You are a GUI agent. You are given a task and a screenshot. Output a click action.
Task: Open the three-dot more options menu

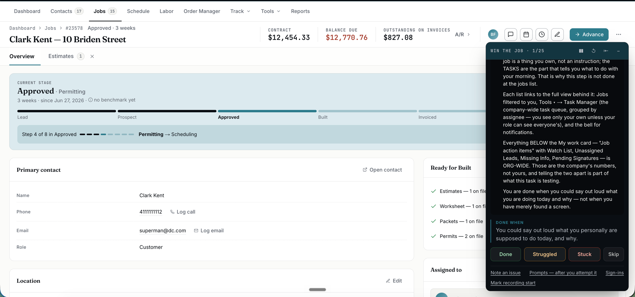[618, 35]
